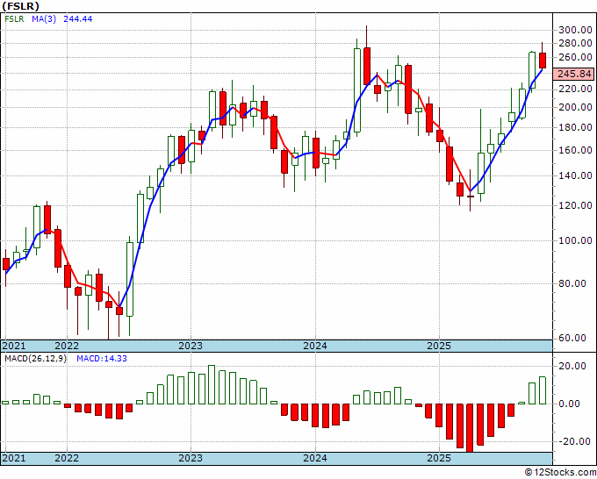Click 2024 on the MACD timeline
The image size is (597, 479).
tap(315, 458)
